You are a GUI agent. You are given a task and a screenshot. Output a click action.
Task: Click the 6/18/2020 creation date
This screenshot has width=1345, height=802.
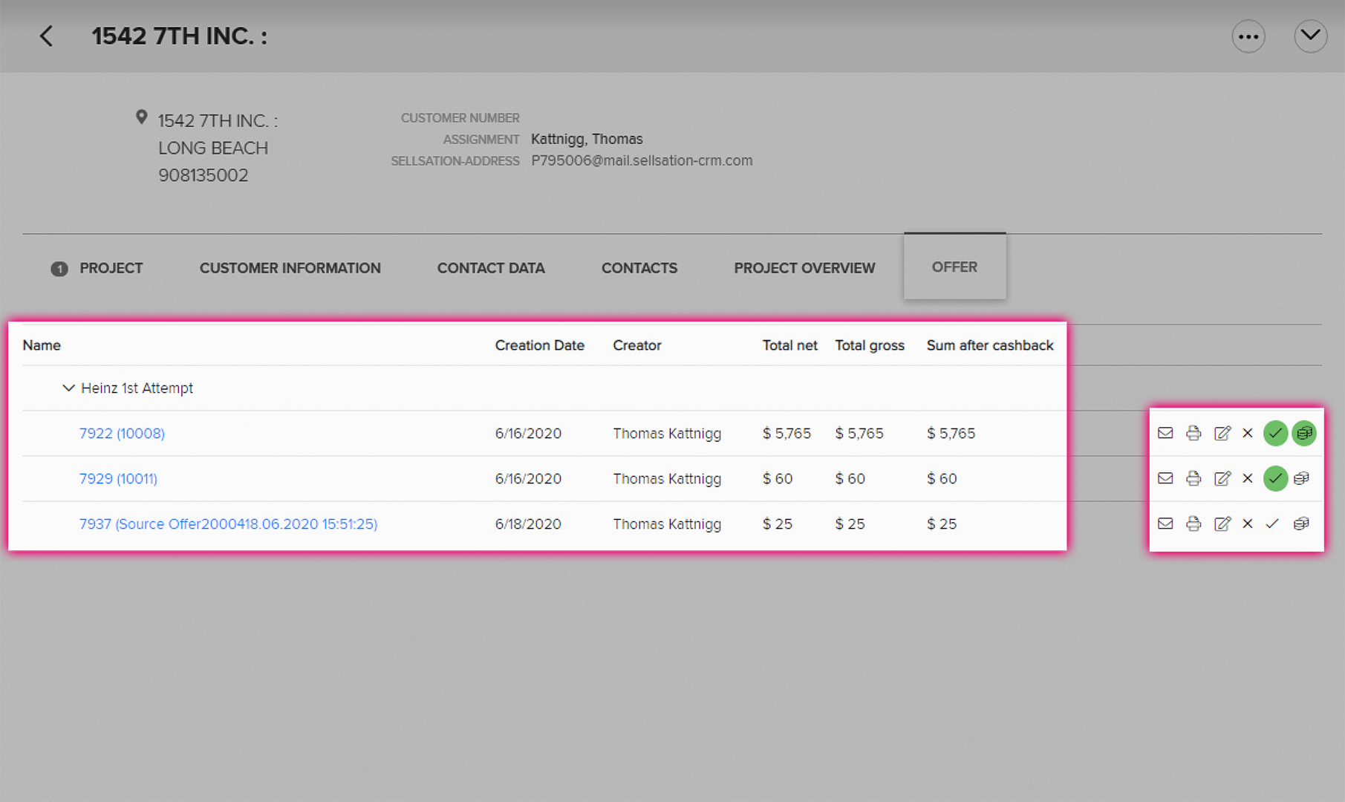(x=528, y=524)
